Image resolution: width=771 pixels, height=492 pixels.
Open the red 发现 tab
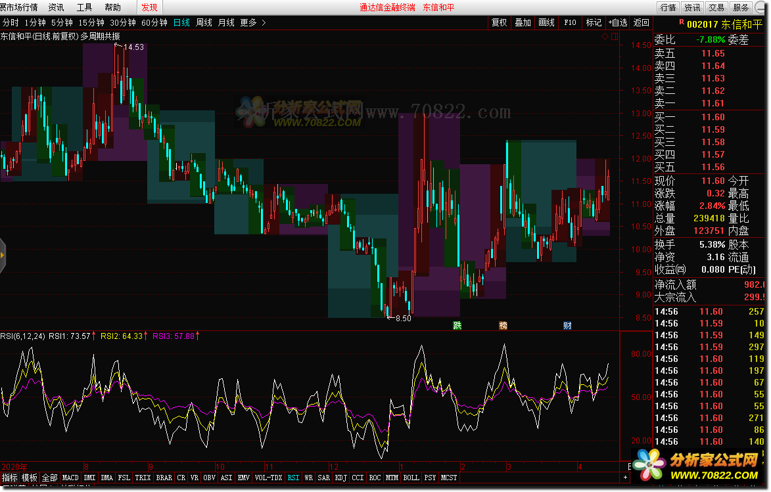pyautogui.click(x=149, y=7)
